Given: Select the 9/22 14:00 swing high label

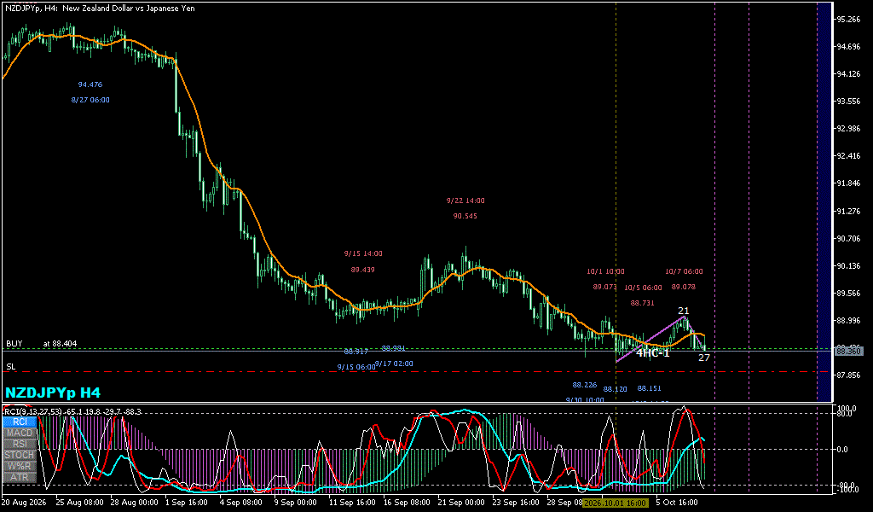Looking at the screenshot, I should (x=465, y=201).
